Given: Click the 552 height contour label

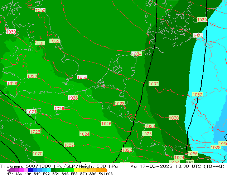Looking at the screenshot, I should pyautogui.click(x=190, y=162).
